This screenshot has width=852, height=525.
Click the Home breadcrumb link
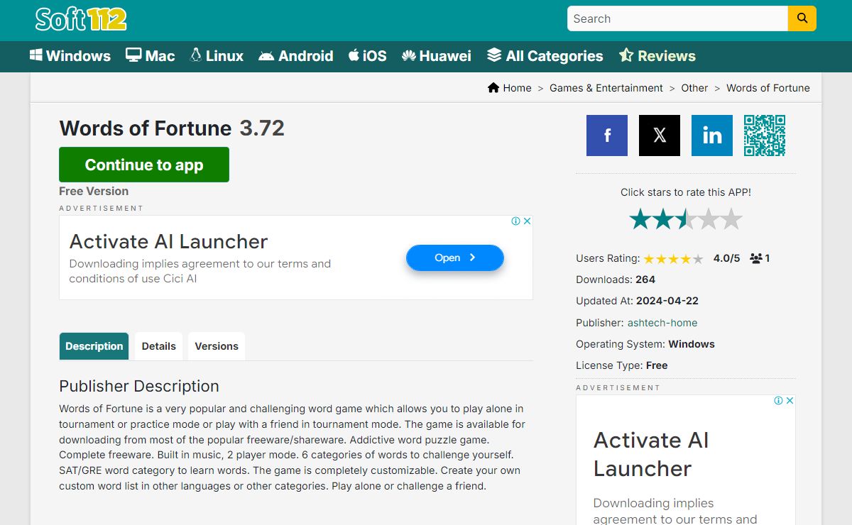[x=510, y=88]
